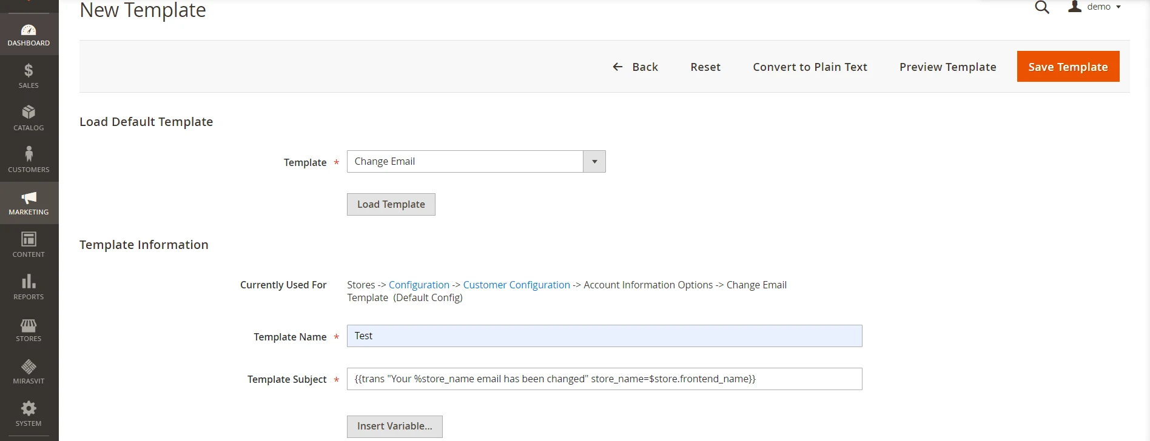The image size is (1150, 441).
Task: Open the Customers person icon menu
Action: pos(29,154)
